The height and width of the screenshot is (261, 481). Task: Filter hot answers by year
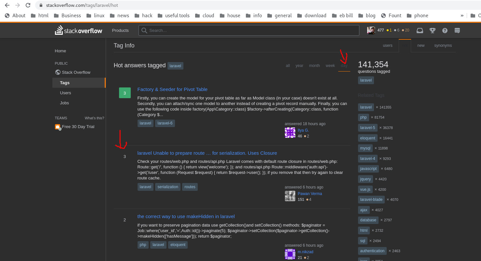pos(300,66)
